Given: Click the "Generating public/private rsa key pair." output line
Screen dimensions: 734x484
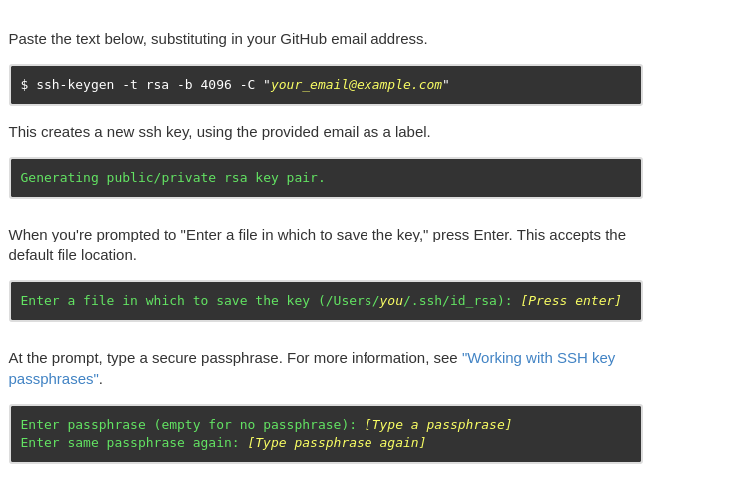Looking at the screenshot, I should click(x=172, y=178).
